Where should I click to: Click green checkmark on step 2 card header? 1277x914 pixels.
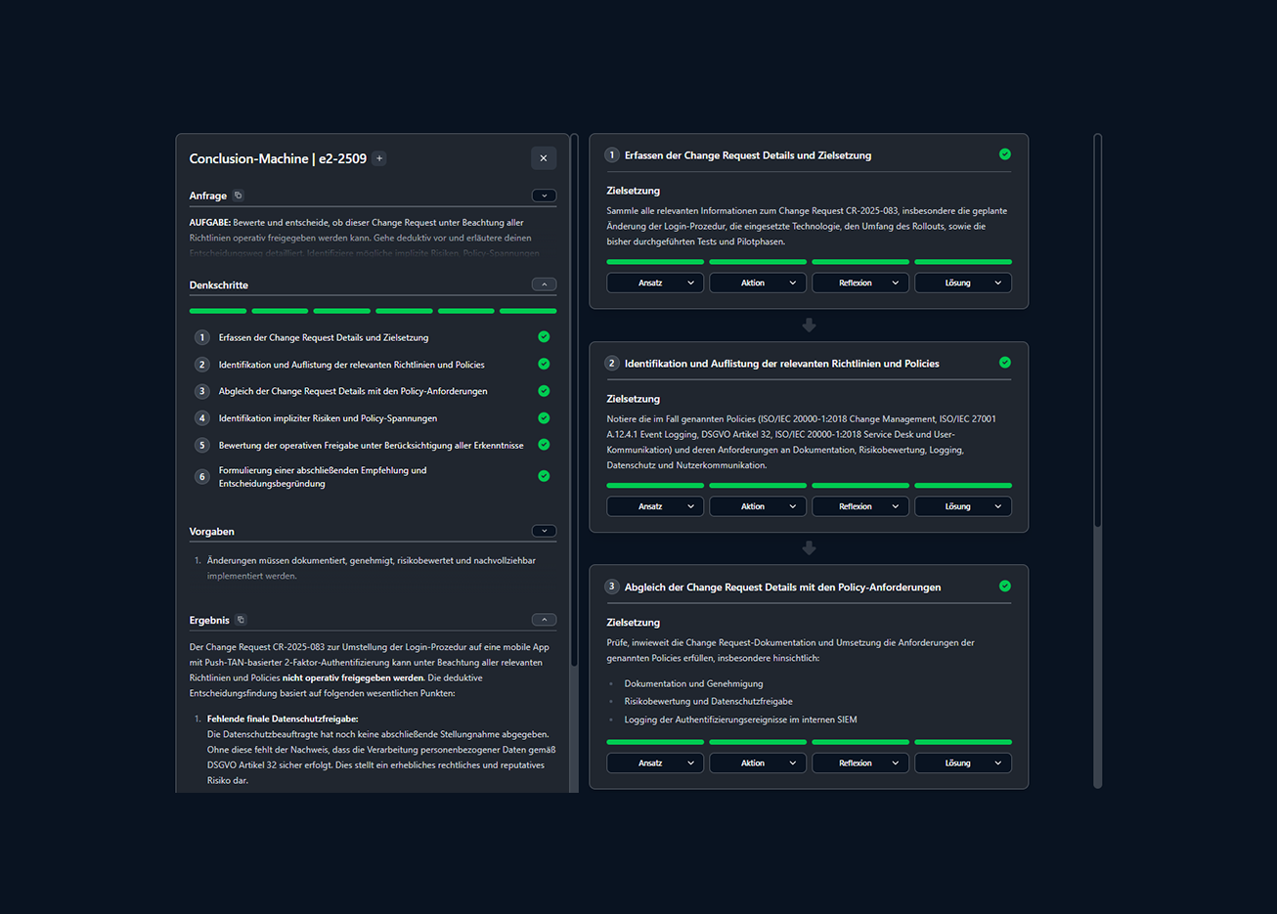[x=1005, y=363]
